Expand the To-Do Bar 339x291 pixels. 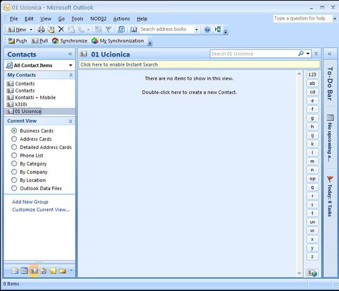tap(329, 54)
